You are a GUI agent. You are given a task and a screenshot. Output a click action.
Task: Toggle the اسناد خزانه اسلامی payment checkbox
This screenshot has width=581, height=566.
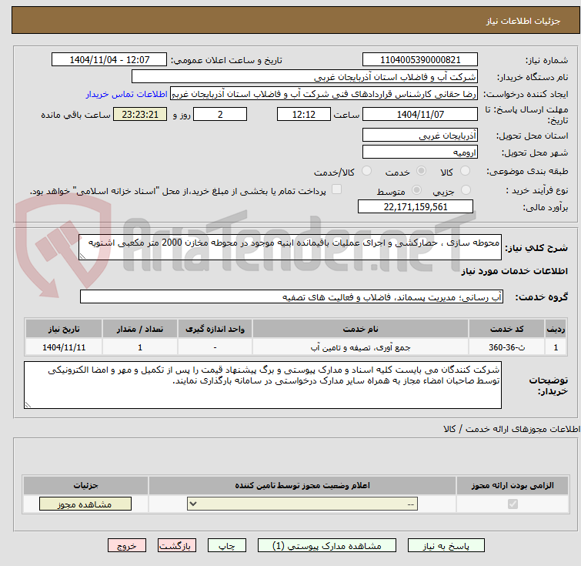pos(336,189)
